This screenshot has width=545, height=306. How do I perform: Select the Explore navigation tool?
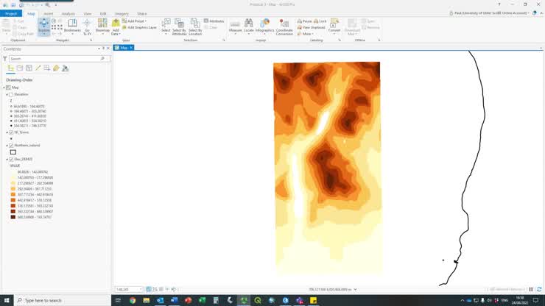point(43,26)
